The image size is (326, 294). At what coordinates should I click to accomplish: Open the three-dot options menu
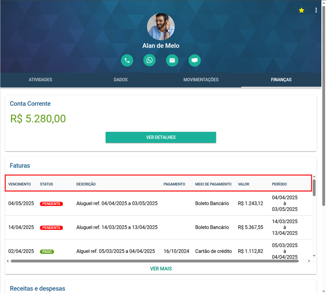click(x=316, y=10)
